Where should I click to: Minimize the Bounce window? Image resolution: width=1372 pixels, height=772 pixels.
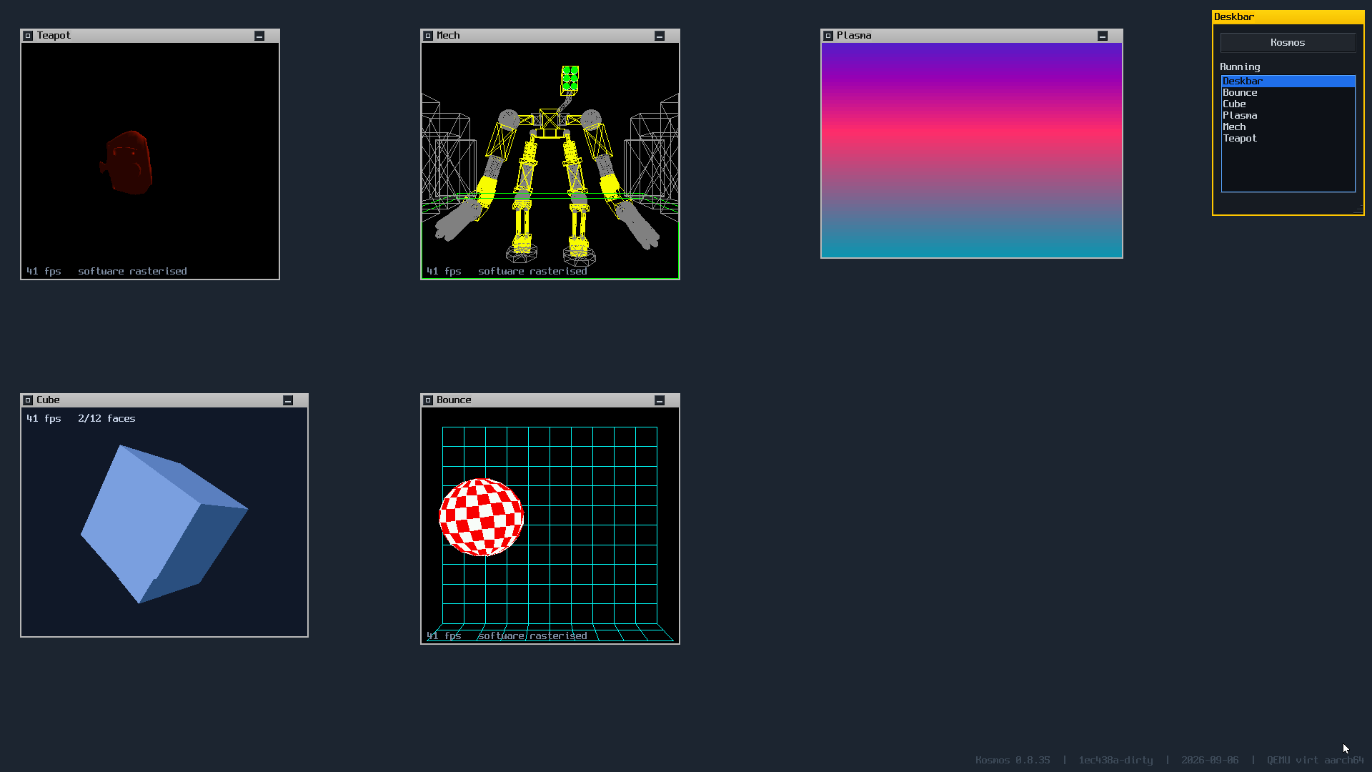pos(660,400)
